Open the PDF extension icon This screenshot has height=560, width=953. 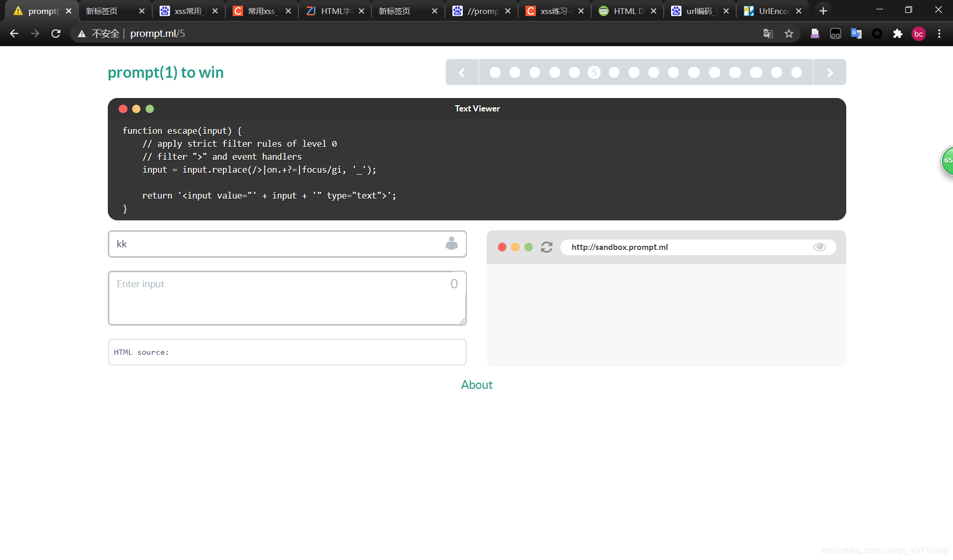tap(815, 34)
